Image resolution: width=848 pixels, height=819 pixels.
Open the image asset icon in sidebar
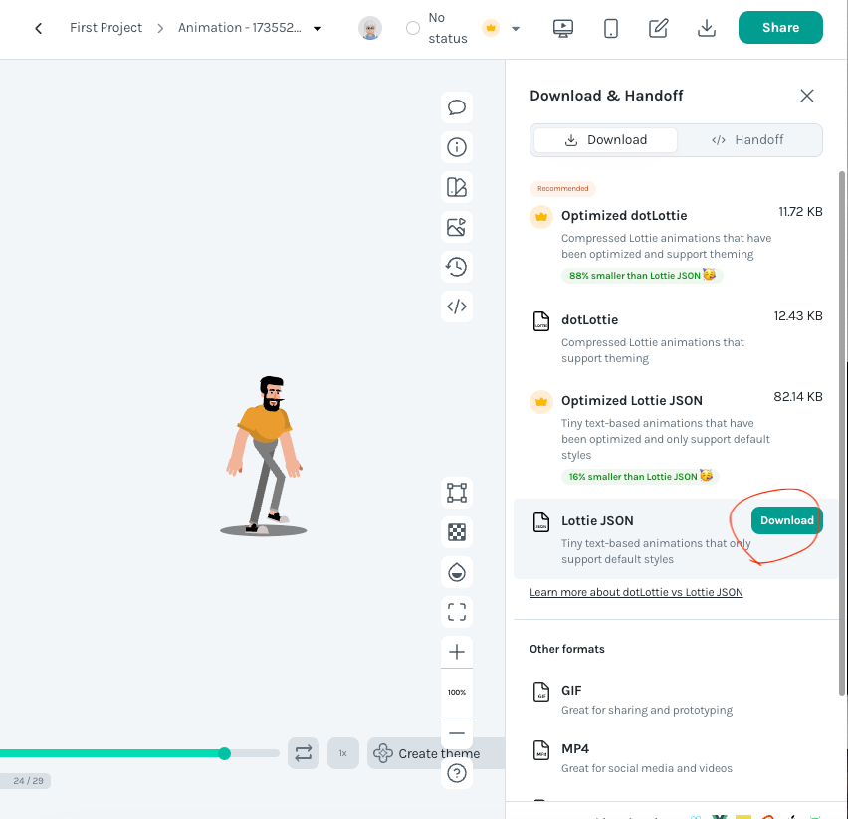(457, 227)
